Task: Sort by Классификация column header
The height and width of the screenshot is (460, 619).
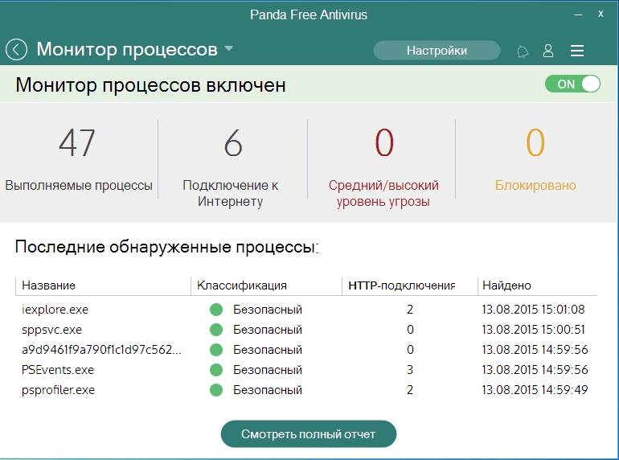Action: [x=242, y=285]
